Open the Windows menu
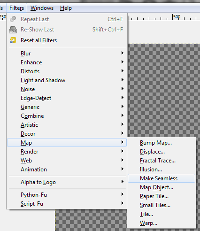 [42, 8]
